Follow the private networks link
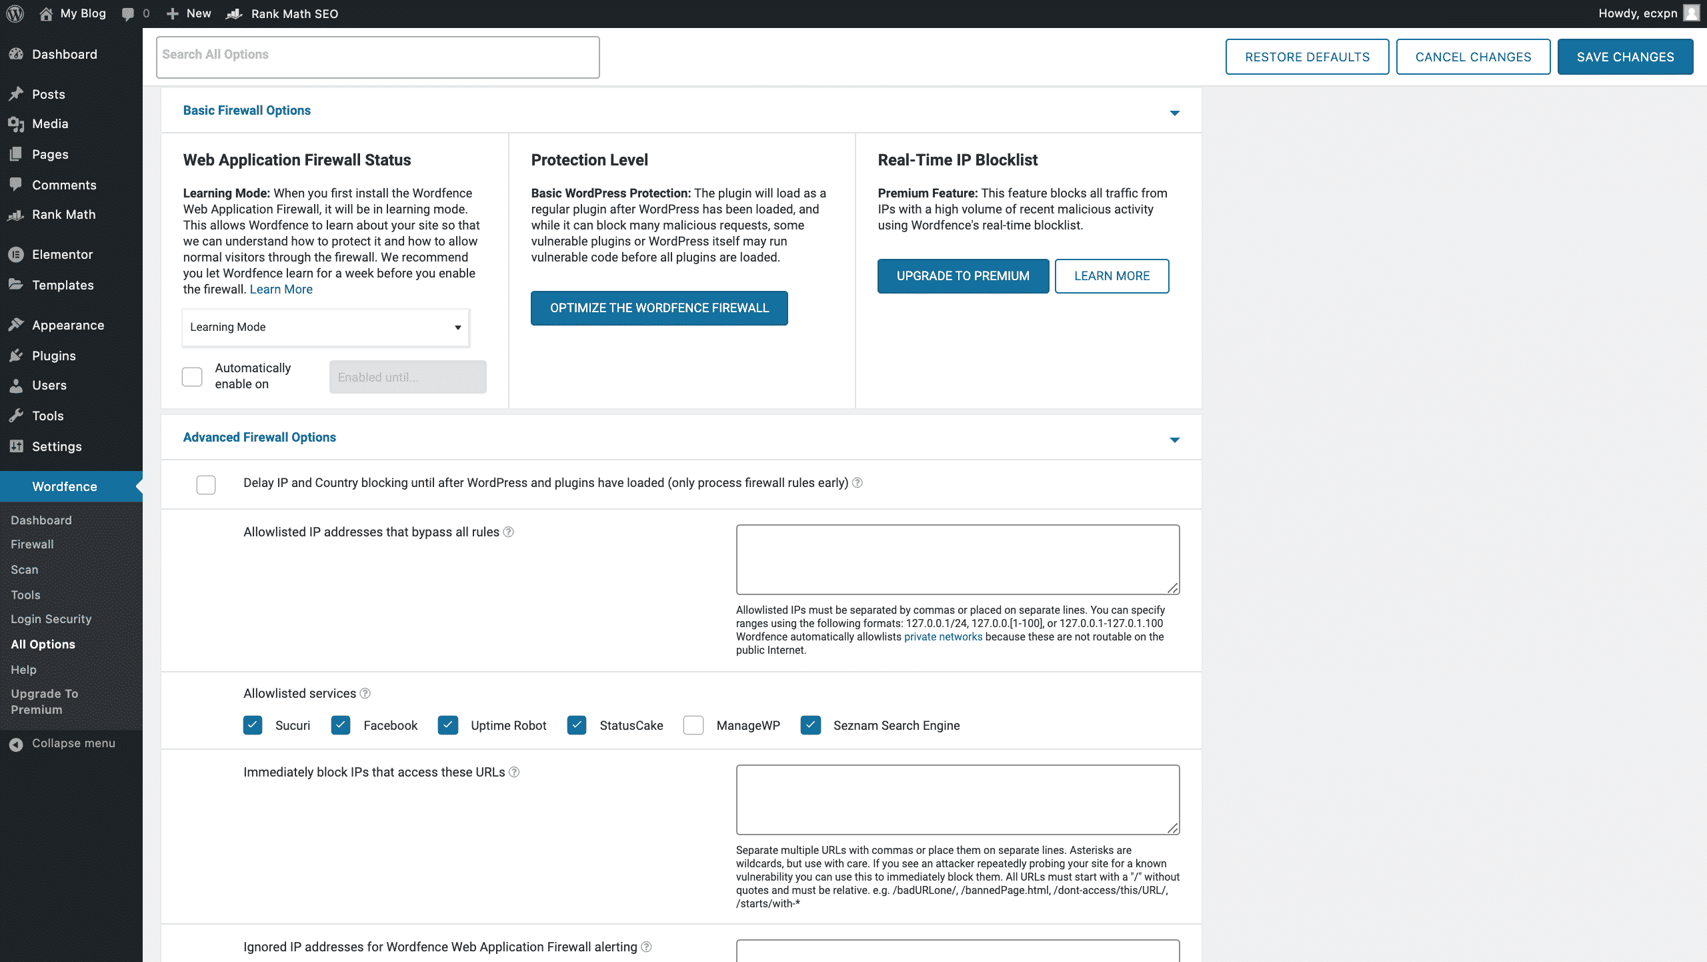The height and width of the screenshot is (962, 1707). click(943, 636)
